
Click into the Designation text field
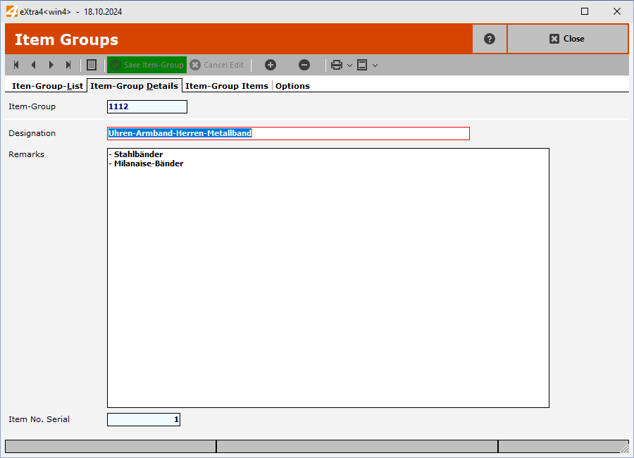pos(352,133)
